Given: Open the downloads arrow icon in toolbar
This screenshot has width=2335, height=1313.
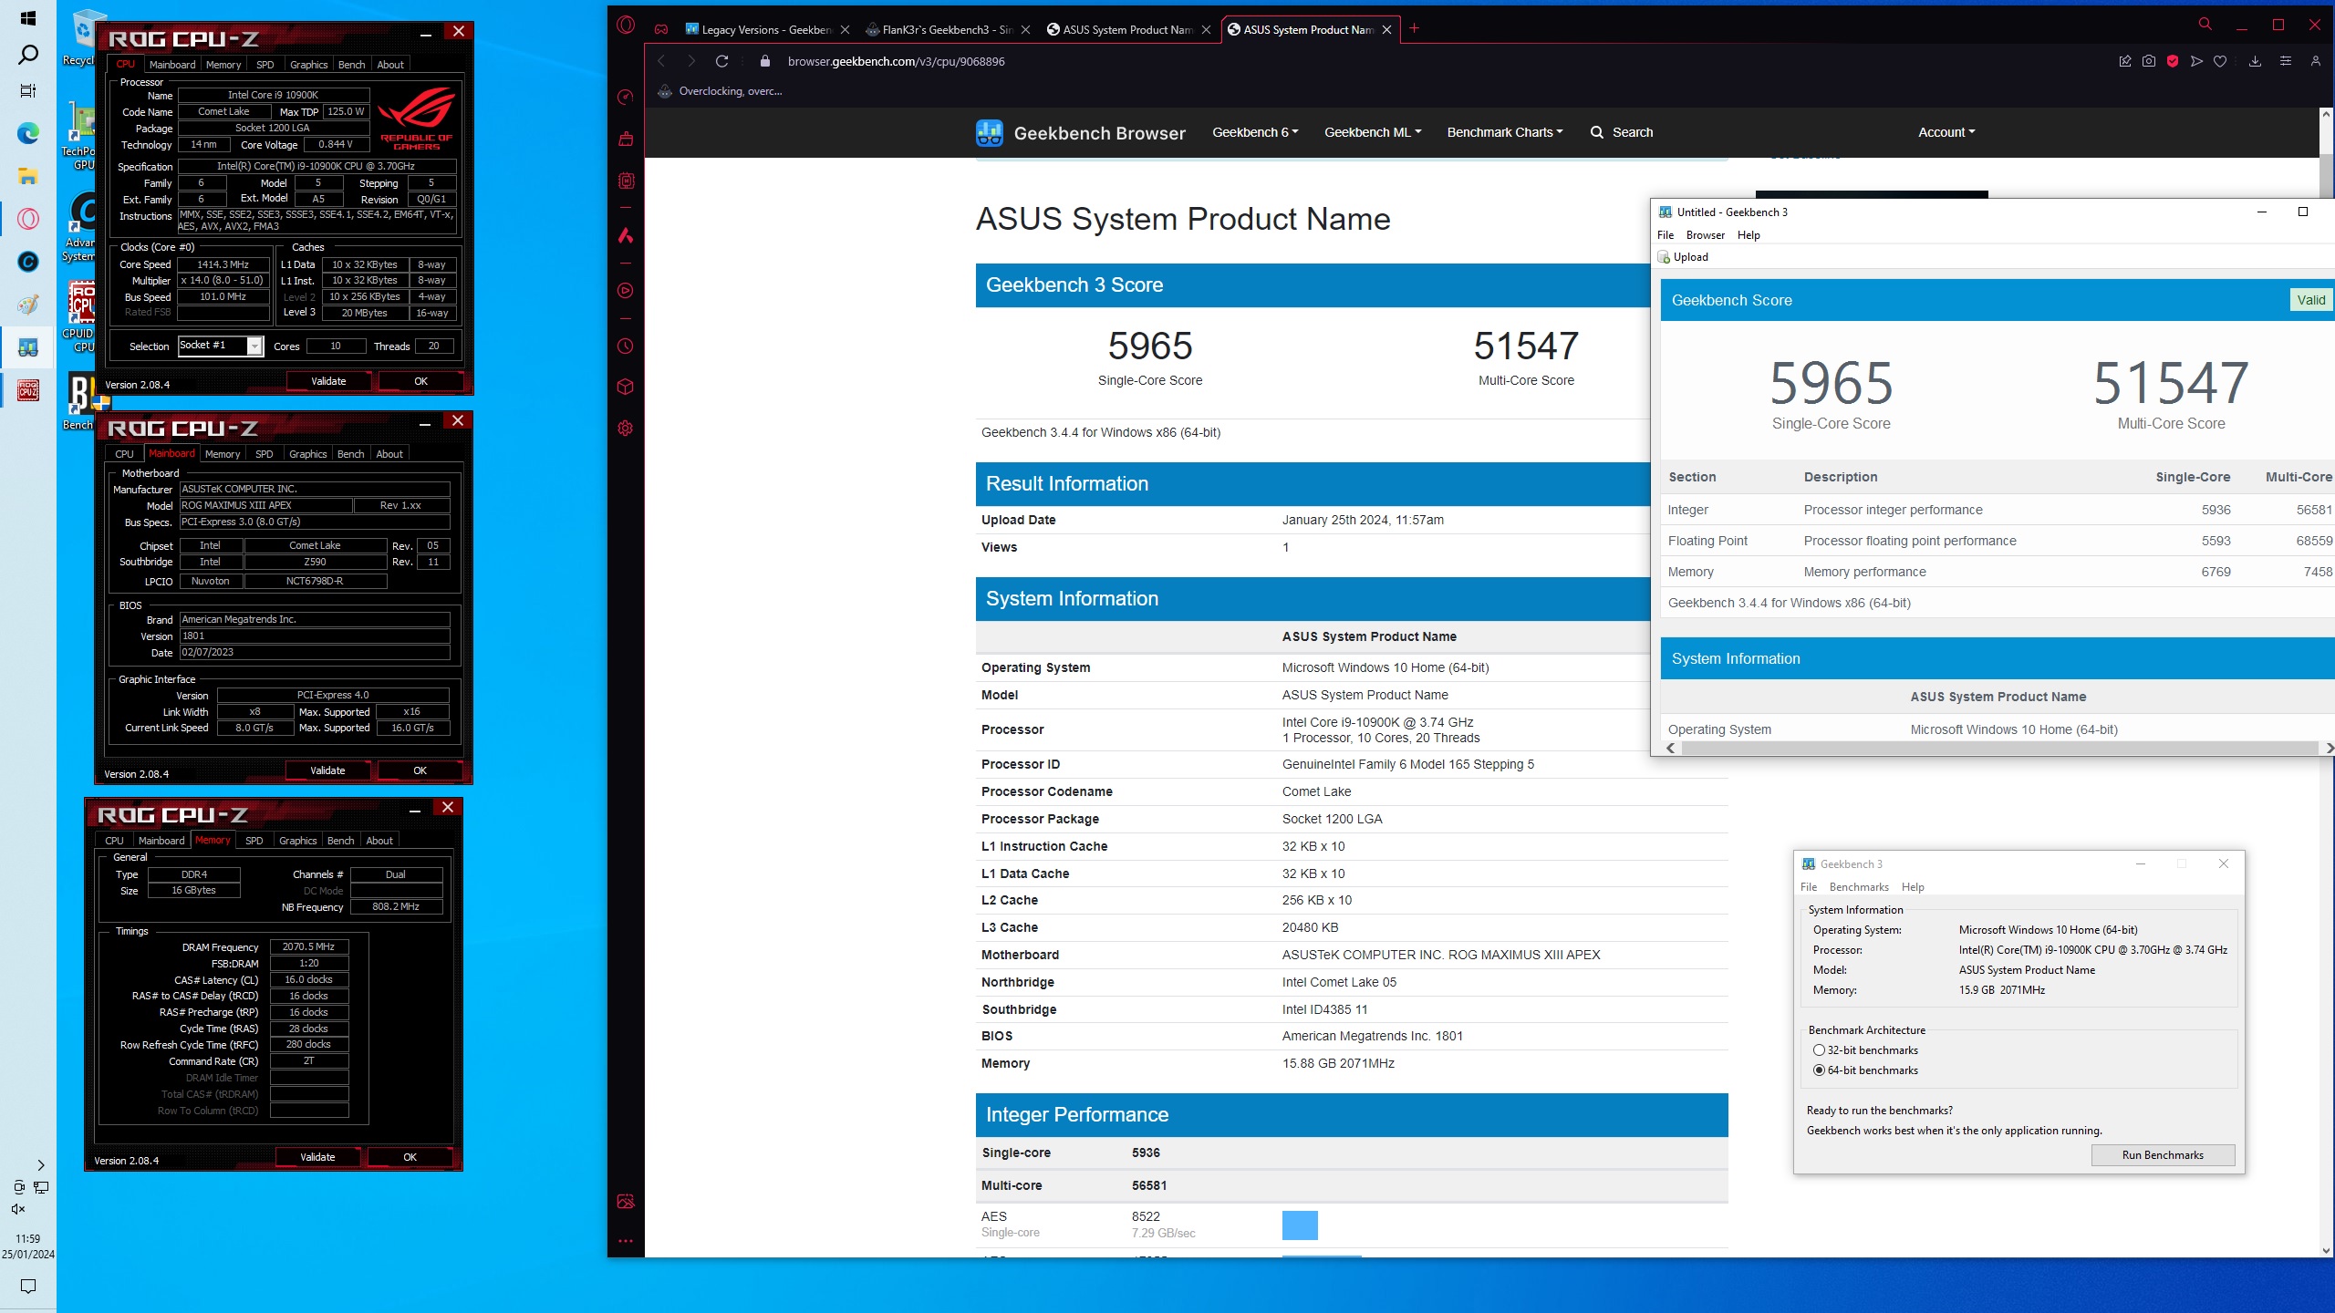Looking at the screenshot, I should (x=2255, y=61).
